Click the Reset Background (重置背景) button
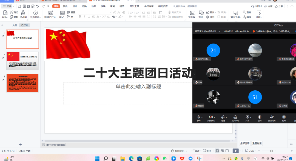The image size is (296, 161). tap(257, 143)
